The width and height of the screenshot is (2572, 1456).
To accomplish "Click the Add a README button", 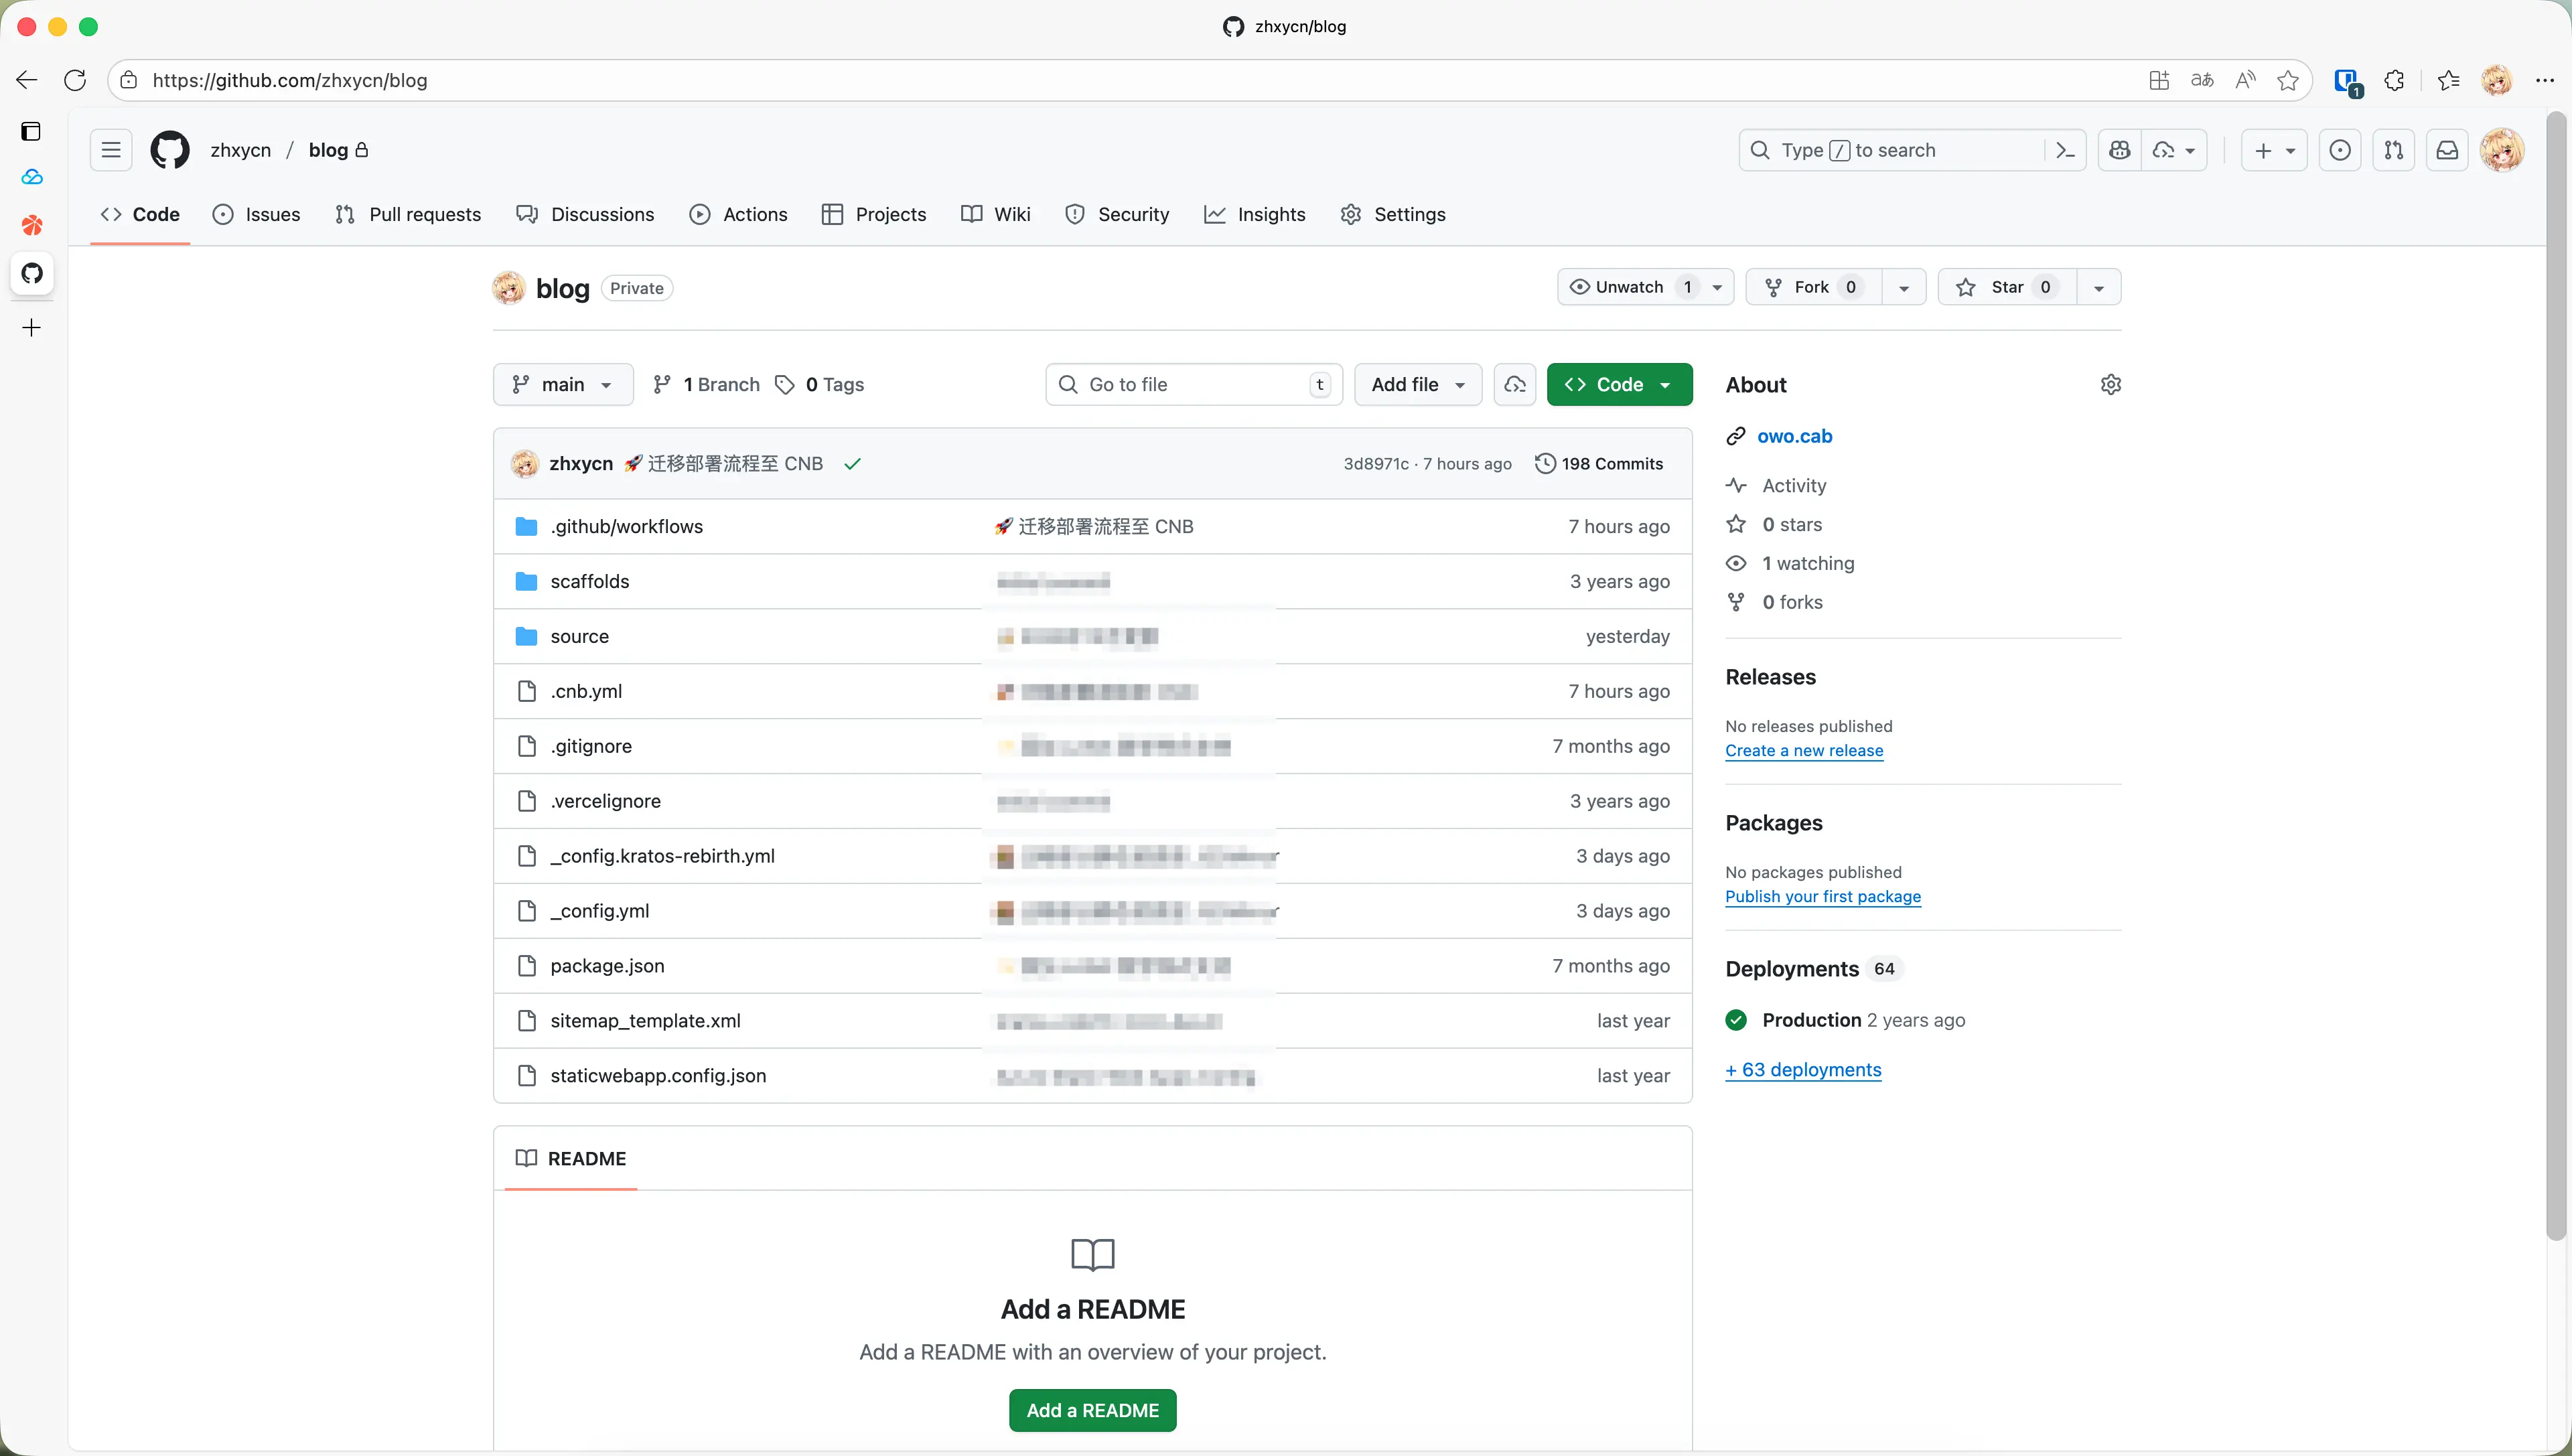I will [1092, 1410].
